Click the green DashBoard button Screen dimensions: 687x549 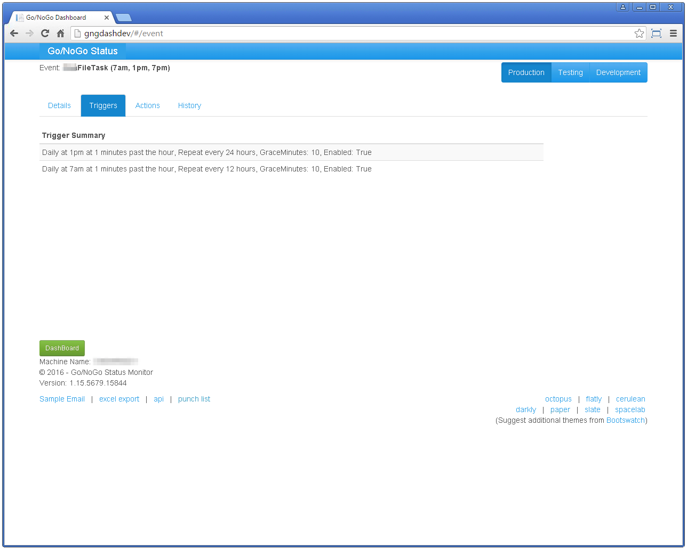(x=62, y=348)
